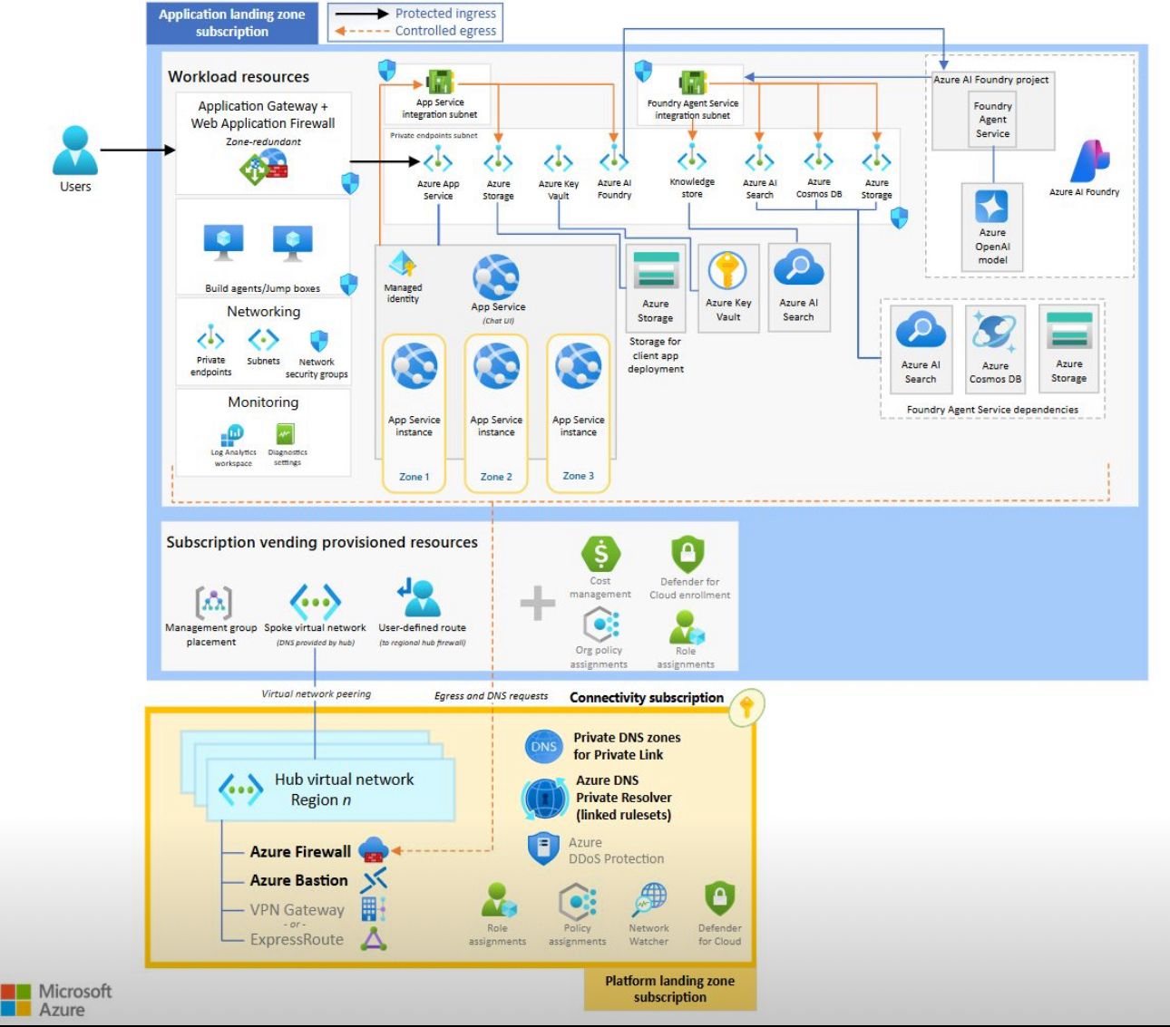Click the Azure AI Foundry project label
1170x1027 pixels.
click(x=991, y=80)
